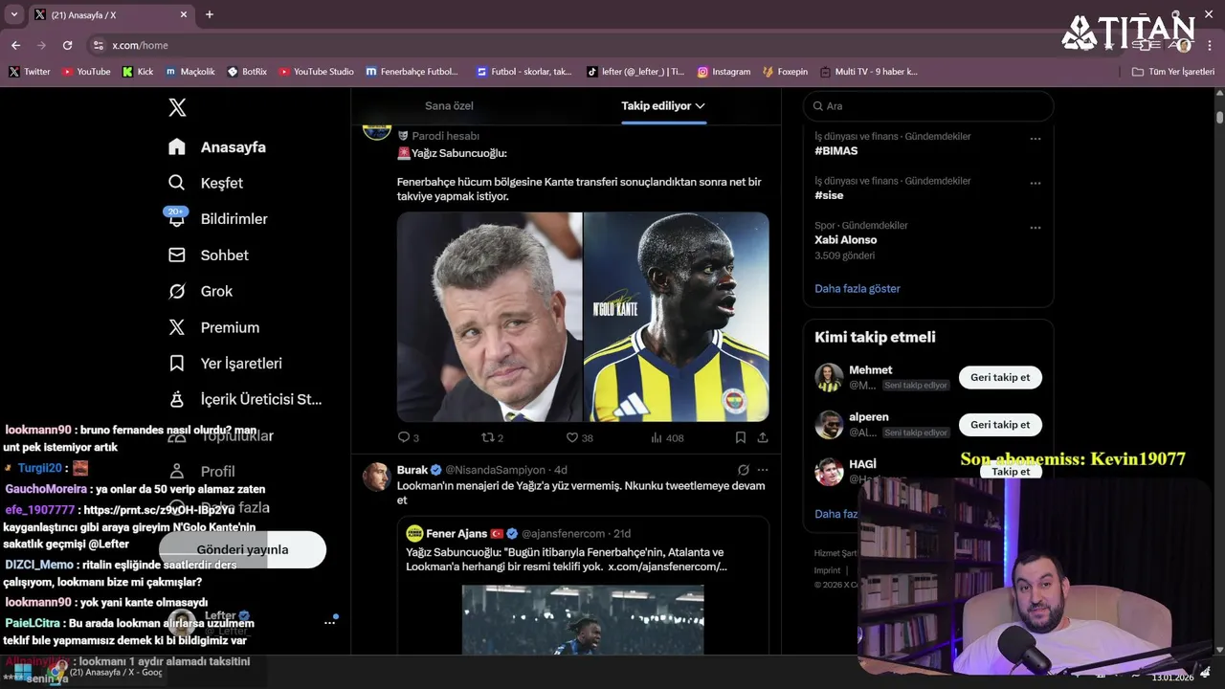Click Gönderi yayınla button
This screenshot has width=1225, height=689.
coord(242,549)
